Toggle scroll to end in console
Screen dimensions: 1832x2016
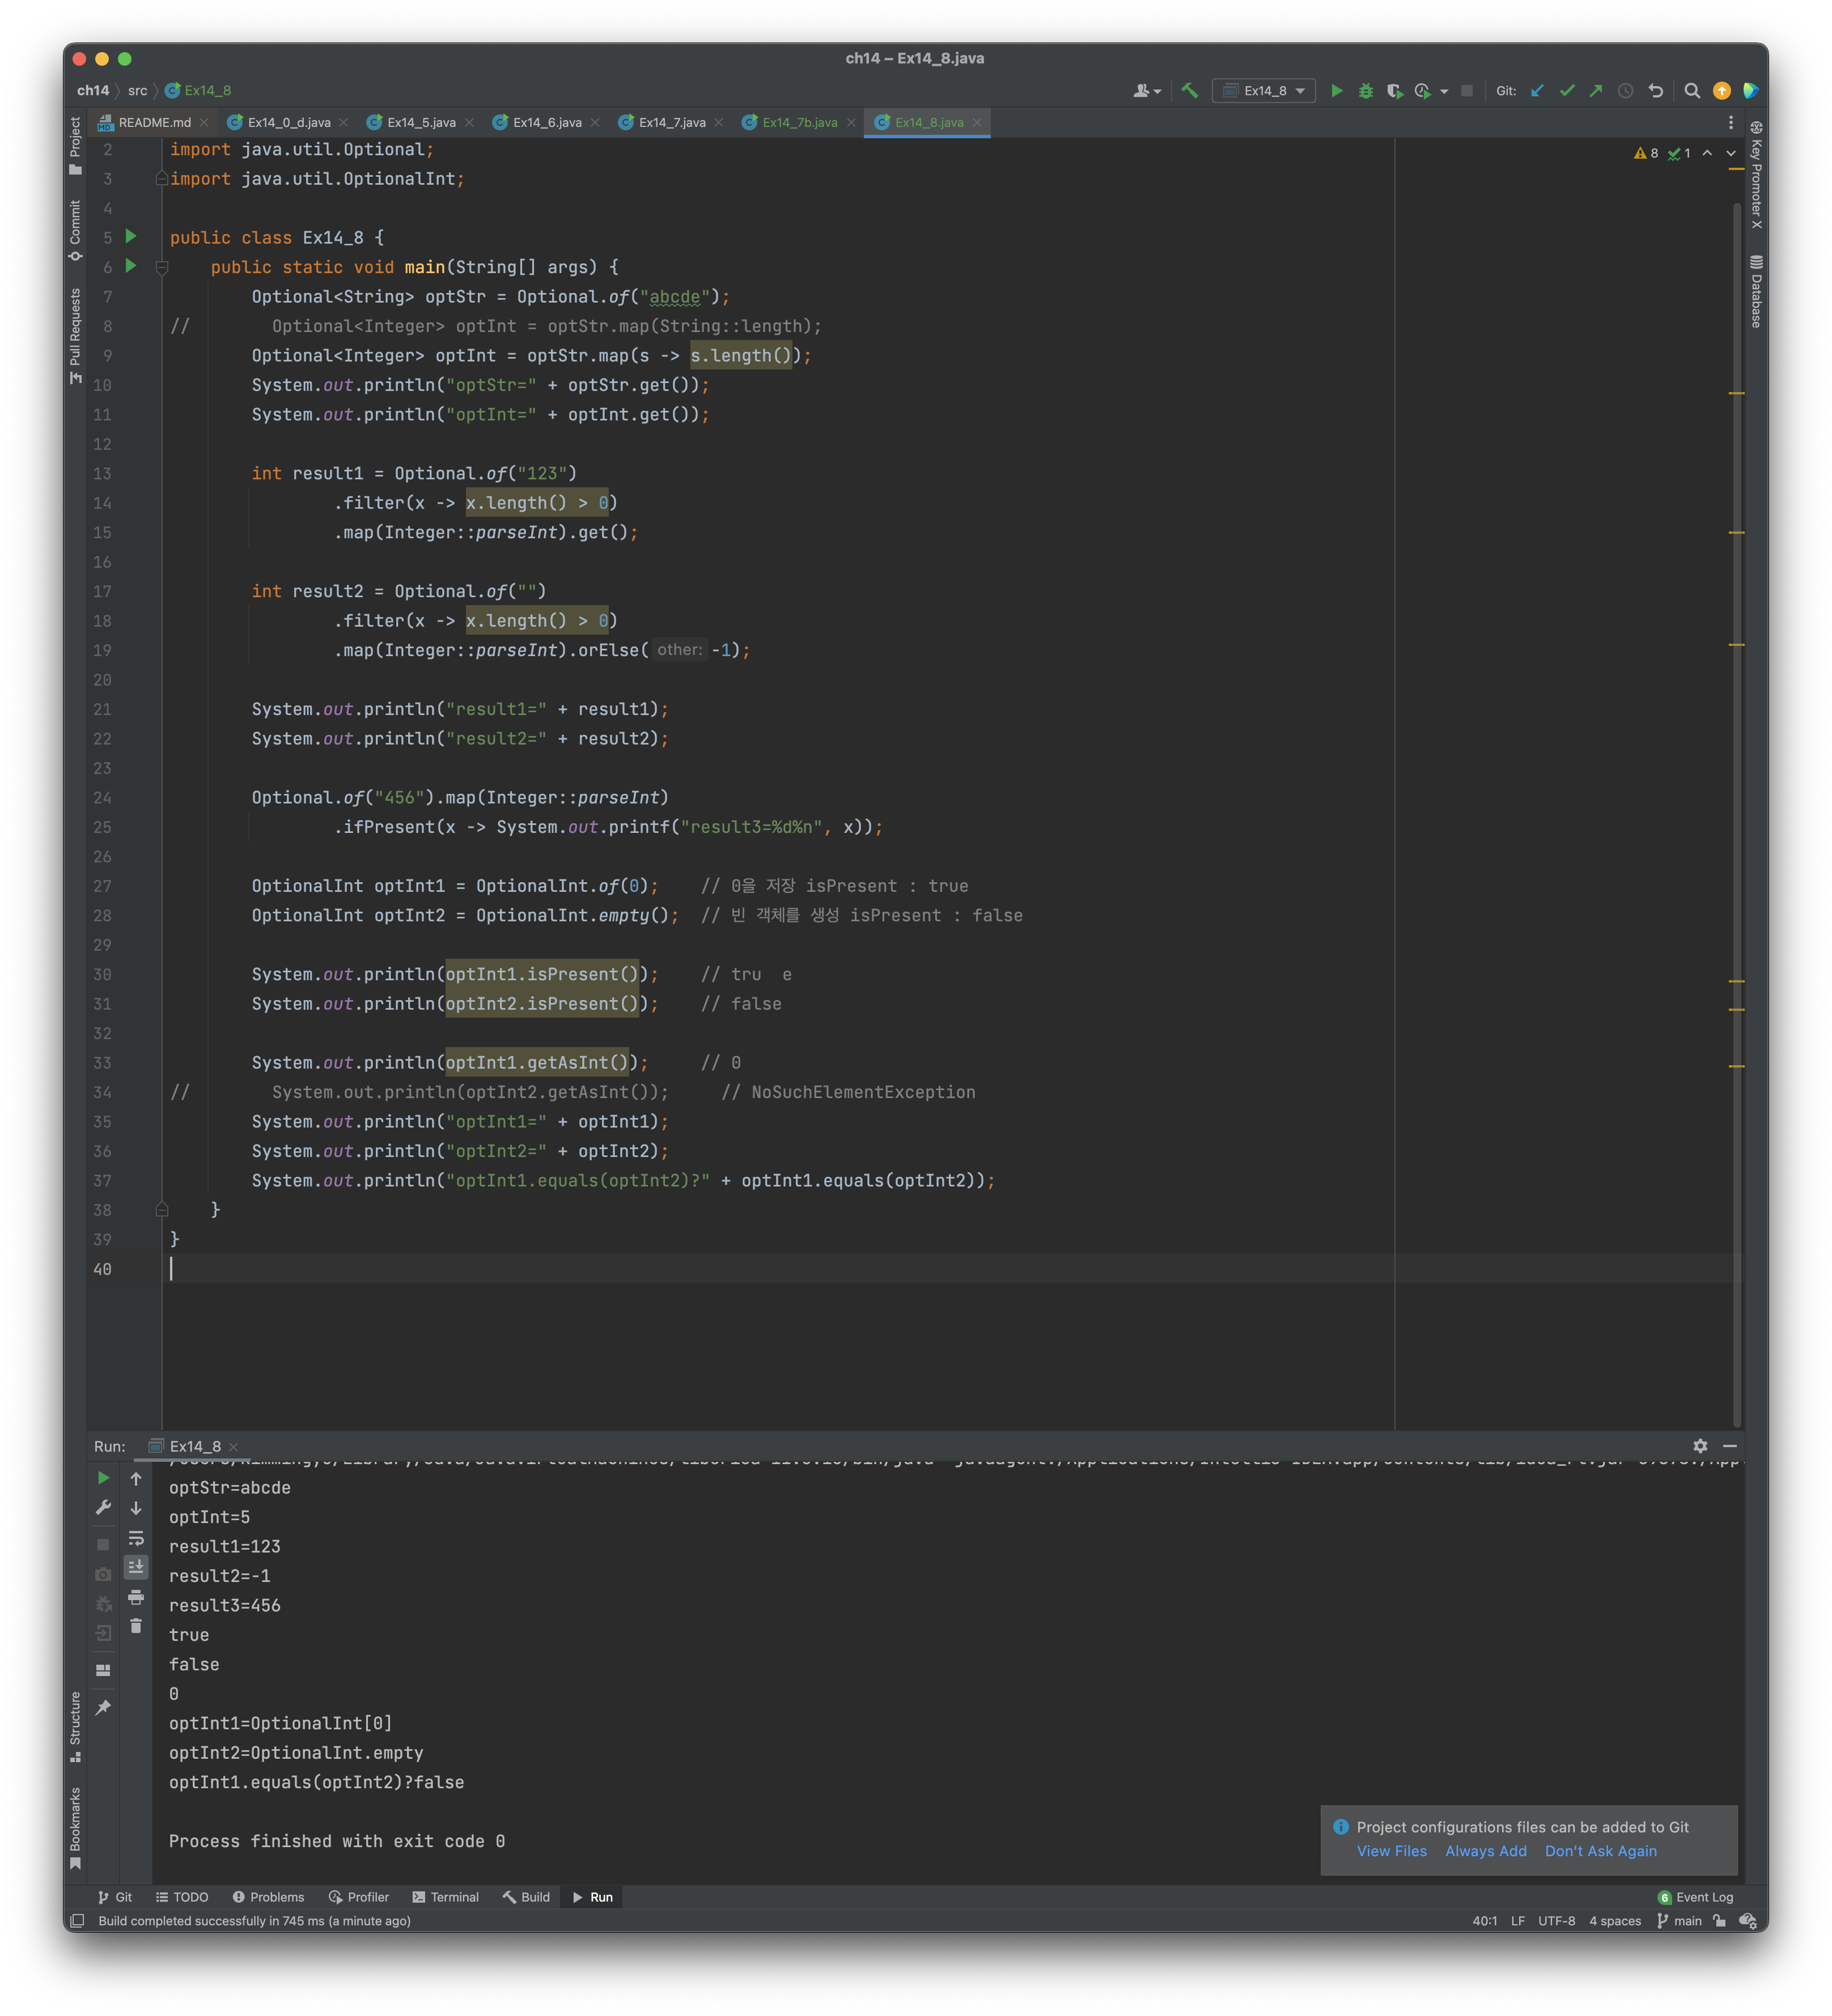(x=136, y=1567)
